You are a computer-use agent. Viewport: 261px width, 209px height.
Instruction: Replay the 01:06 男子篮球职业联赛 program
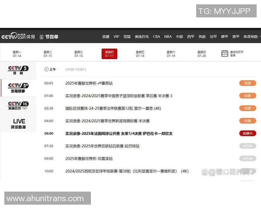pos(248,96)
